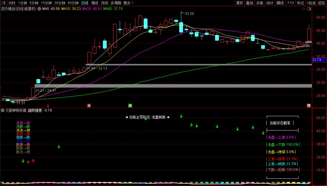
Task: Click the orange 精 marker at bottom right
Action: click(308, 105)
